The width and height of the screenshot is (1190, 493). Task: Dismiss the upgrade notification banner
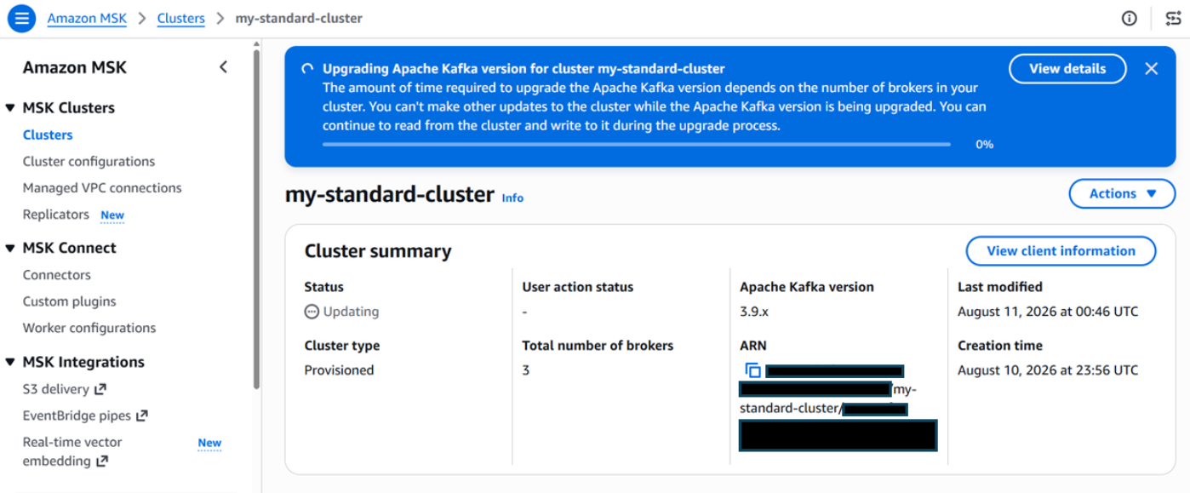click(x=1152, y=69)
